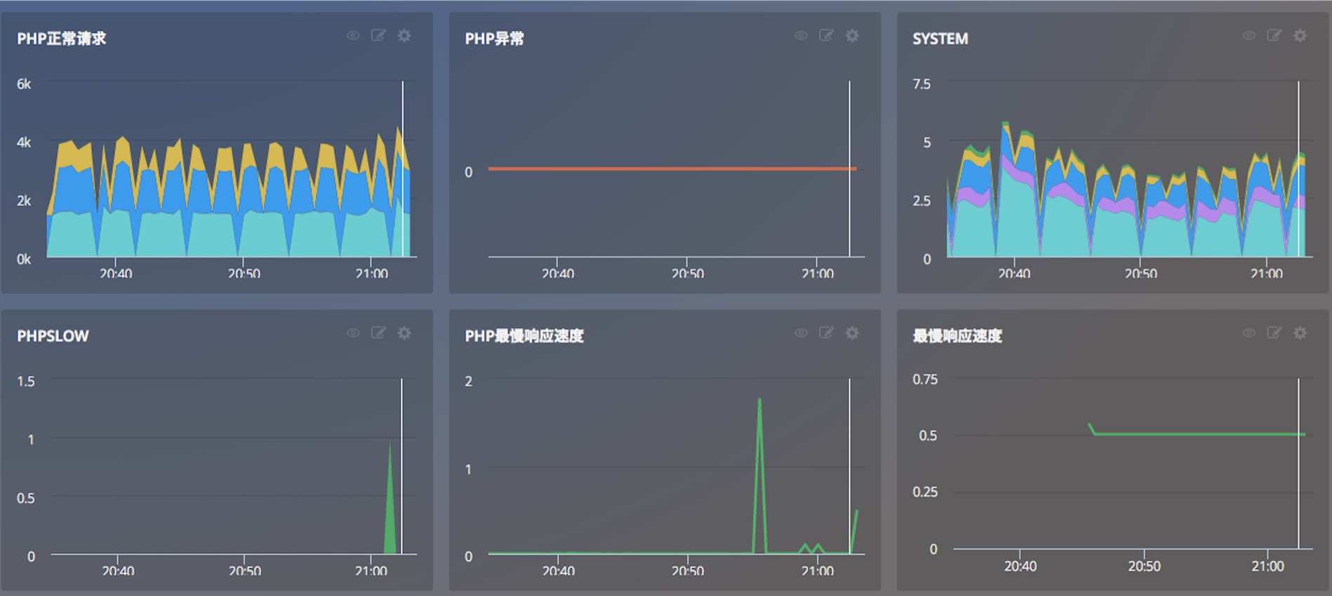Toggle eye visibility on SYSTEM panel
Viewport: 1332px width, 596px height.
click(1249, 36)
